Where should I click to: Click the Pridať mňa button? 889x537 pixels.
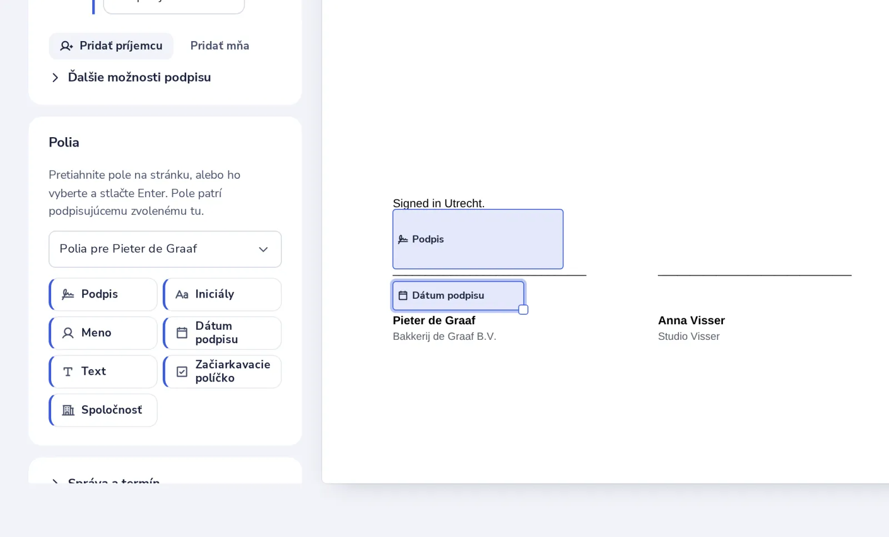(x=219, y=46)
